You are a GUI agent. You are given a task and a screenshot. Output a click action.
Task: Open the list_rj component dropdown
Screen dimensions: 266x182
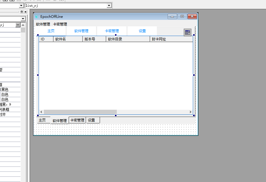pyautogui.click(x=109, y=5)
